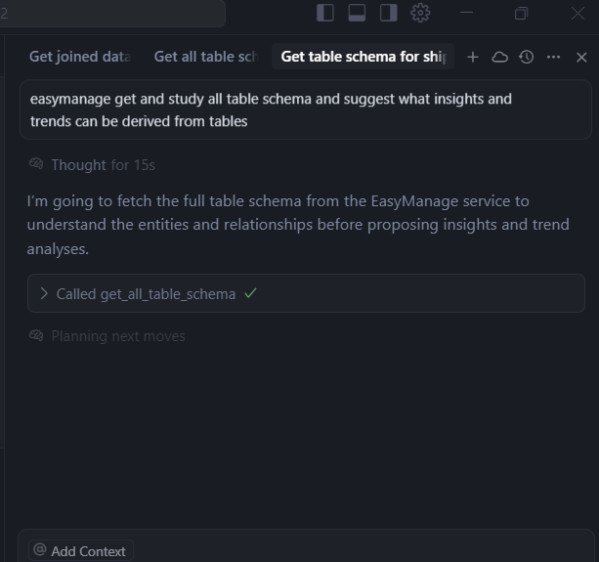Click the green checkmark on tool call

click(x=250, y=293)
